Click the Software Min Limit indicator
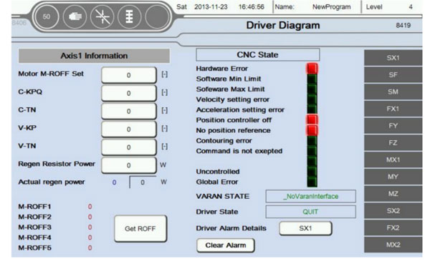 pos(312,79)
